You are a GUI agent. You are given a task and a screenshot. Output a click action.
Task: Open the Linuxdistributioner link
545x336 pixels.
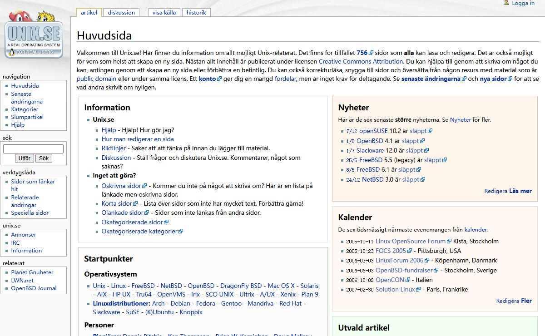[x=121, y=303]
